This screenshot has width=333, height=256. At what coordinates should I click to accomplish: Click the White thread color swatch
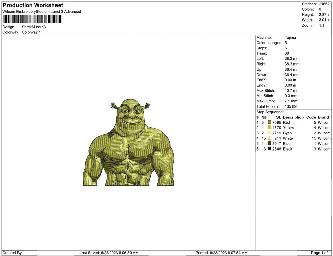(269, 138)
